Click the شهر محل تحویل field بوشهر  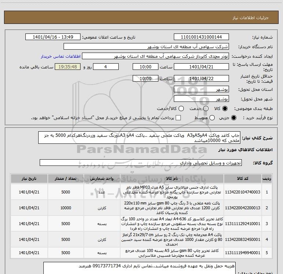coord(201,99)
